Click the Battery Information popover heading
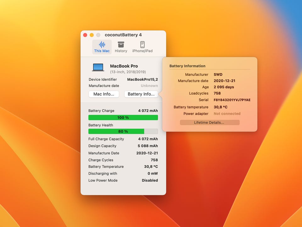This screenshot has width=302, height=227. [x=187, y=66]
